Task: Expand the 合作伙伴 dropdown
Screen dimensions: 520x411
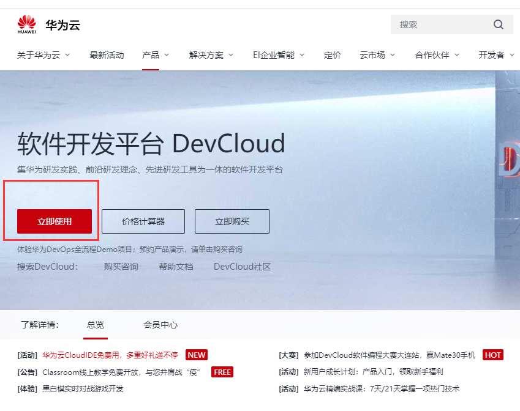Action: [437, 55]
